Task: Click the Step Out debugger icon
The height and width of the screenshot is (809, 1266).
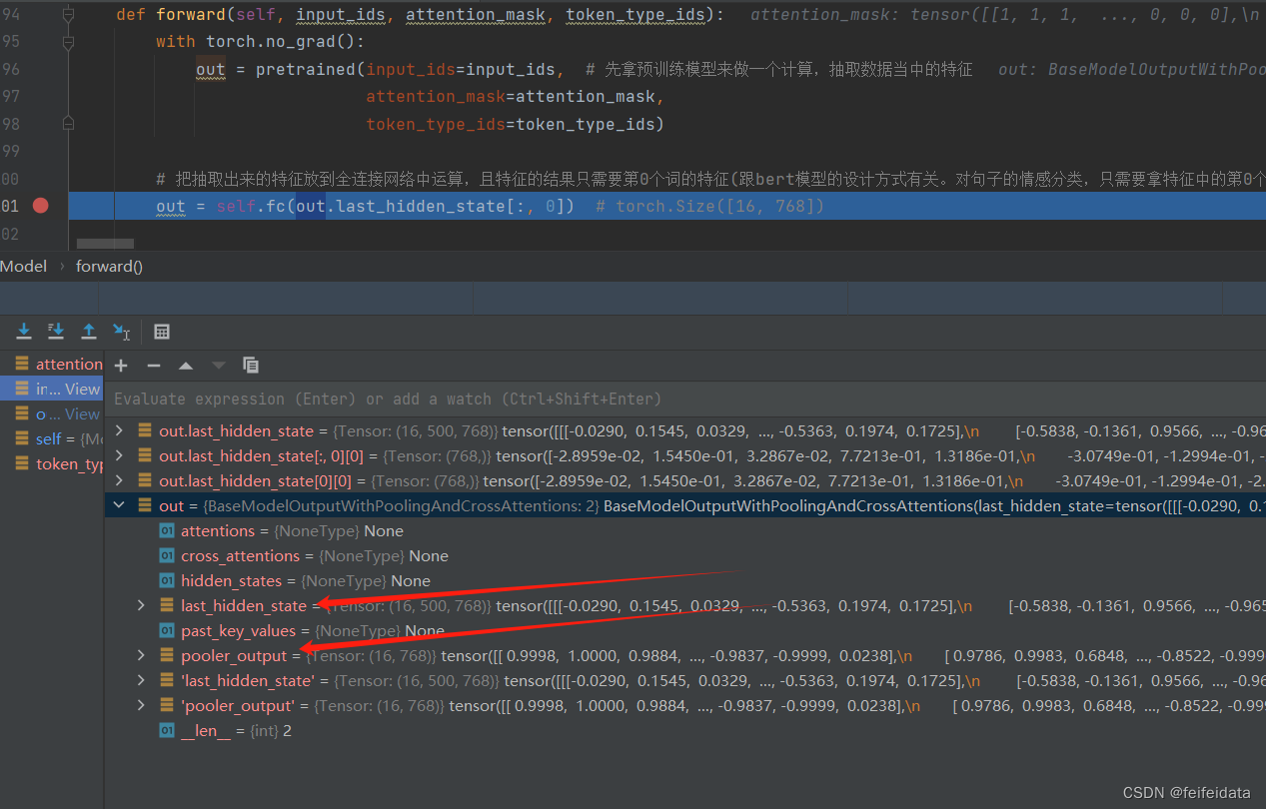Action: [x=89, y=331]
